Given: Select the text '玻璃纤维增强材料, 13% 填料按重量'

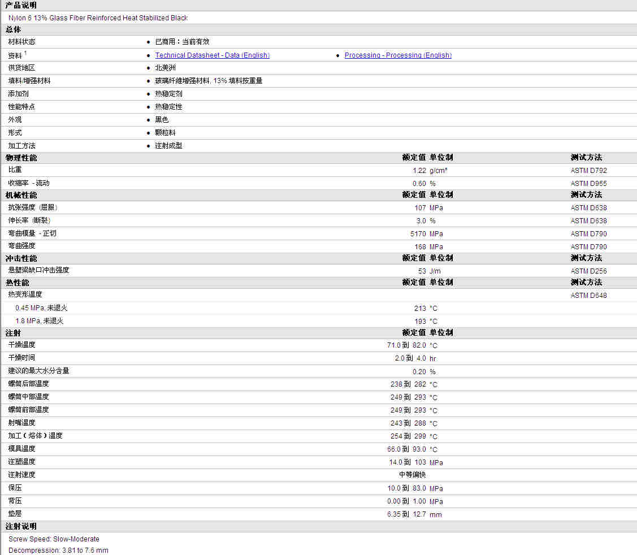Looking at the screenshot, I should coord(209,81).
